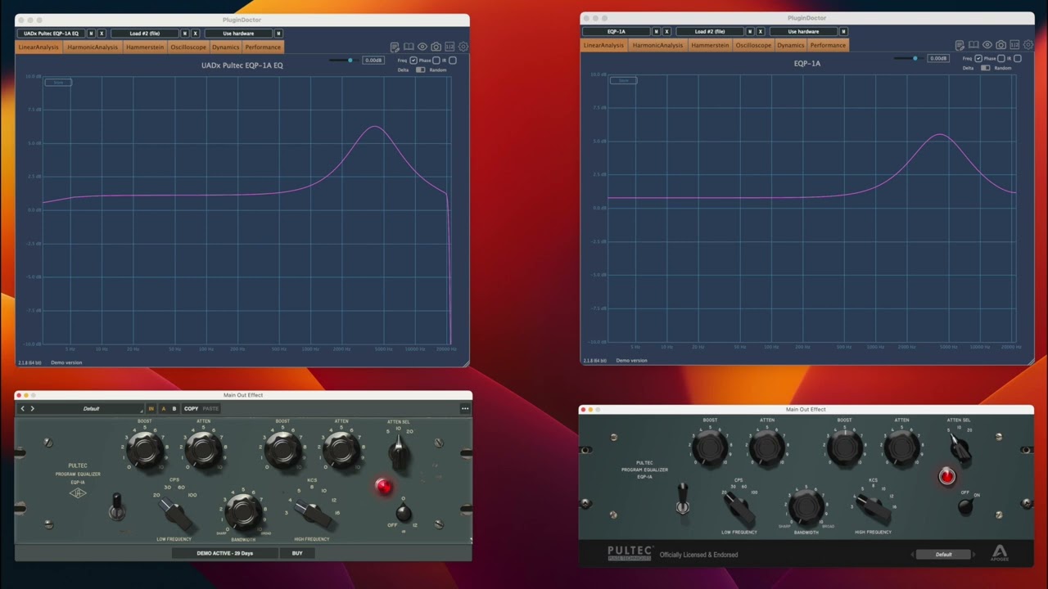Toggle Phase checkbox in right PluginDoctor window

[1001, 59]
